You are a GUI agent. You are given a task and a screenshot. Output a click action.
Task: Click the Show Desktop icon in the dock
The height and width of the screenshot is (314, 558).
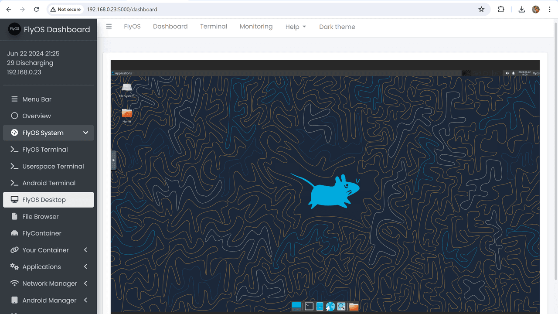(296, 307)
